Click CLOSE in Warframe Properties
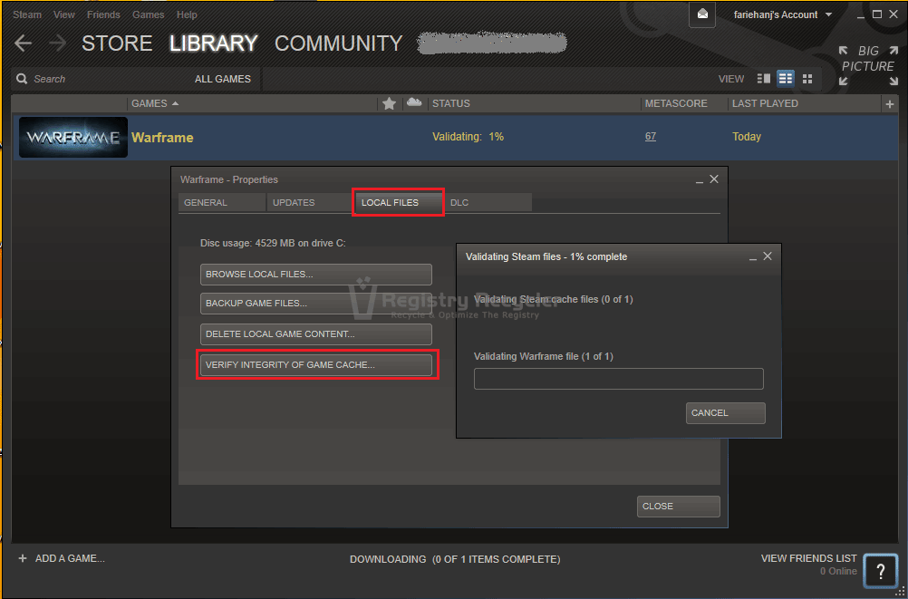 coord(678,507)
